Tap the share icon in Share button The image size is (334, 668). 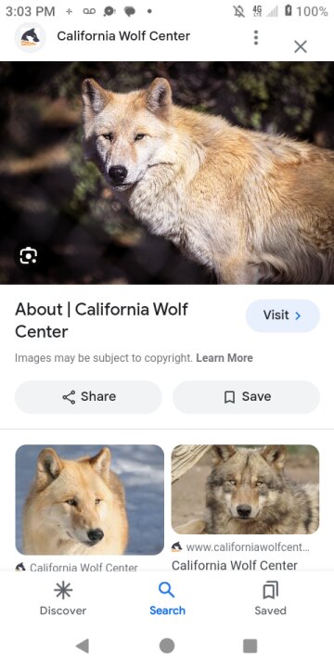click(x=69, y=397)
